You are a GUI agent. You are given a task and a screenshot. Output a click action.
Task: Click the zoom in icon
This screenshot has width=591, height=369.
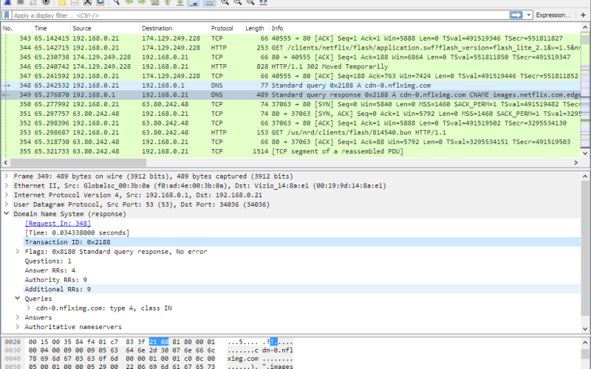[x=225, y=2]
